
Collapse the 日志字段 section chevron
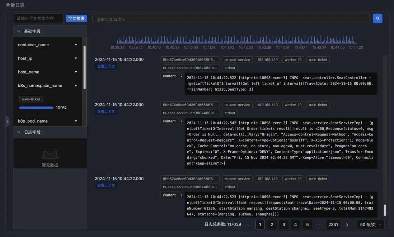(x=19, y=132)
